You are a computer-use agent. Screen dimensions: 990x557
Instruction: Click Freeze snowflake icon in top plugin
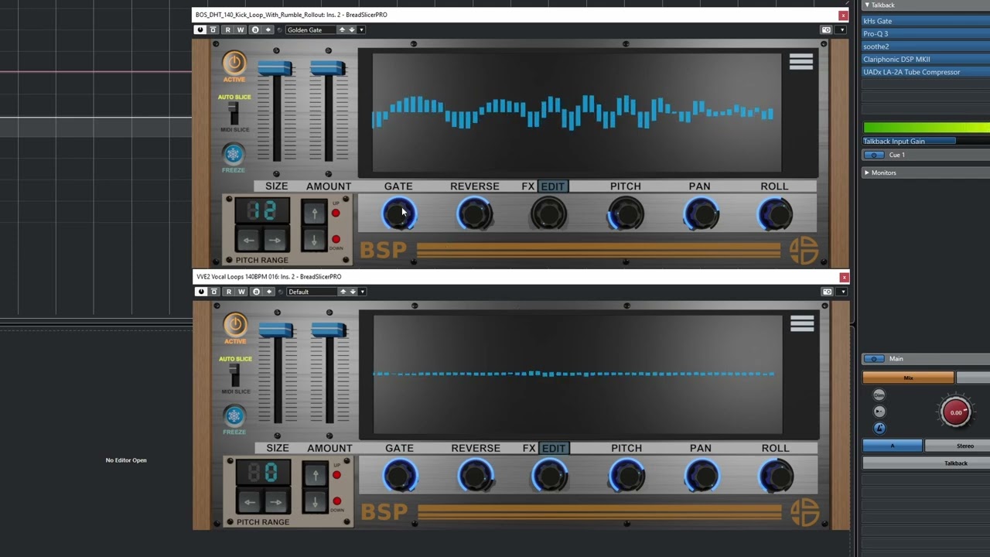tap(233, 154)
